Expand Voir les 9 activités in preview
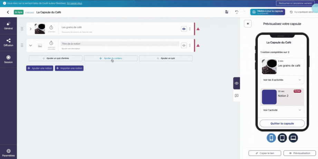This screenshot has height=159, width=318. (x=282, y=80)
